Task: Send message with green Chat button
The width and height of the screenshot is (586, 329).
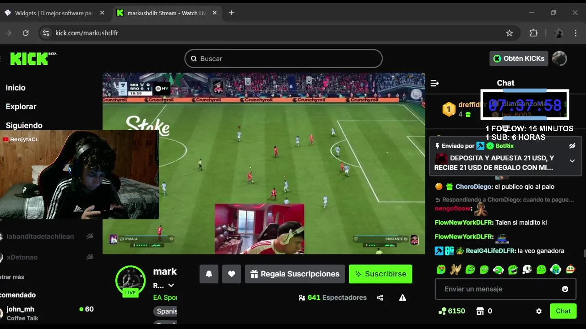Action: click(x=563, y=311)
